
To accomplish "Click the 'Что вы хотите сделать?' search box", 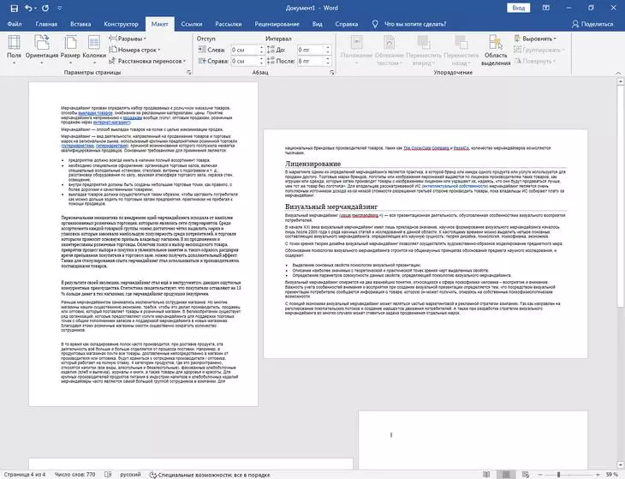I will point(415,24).
